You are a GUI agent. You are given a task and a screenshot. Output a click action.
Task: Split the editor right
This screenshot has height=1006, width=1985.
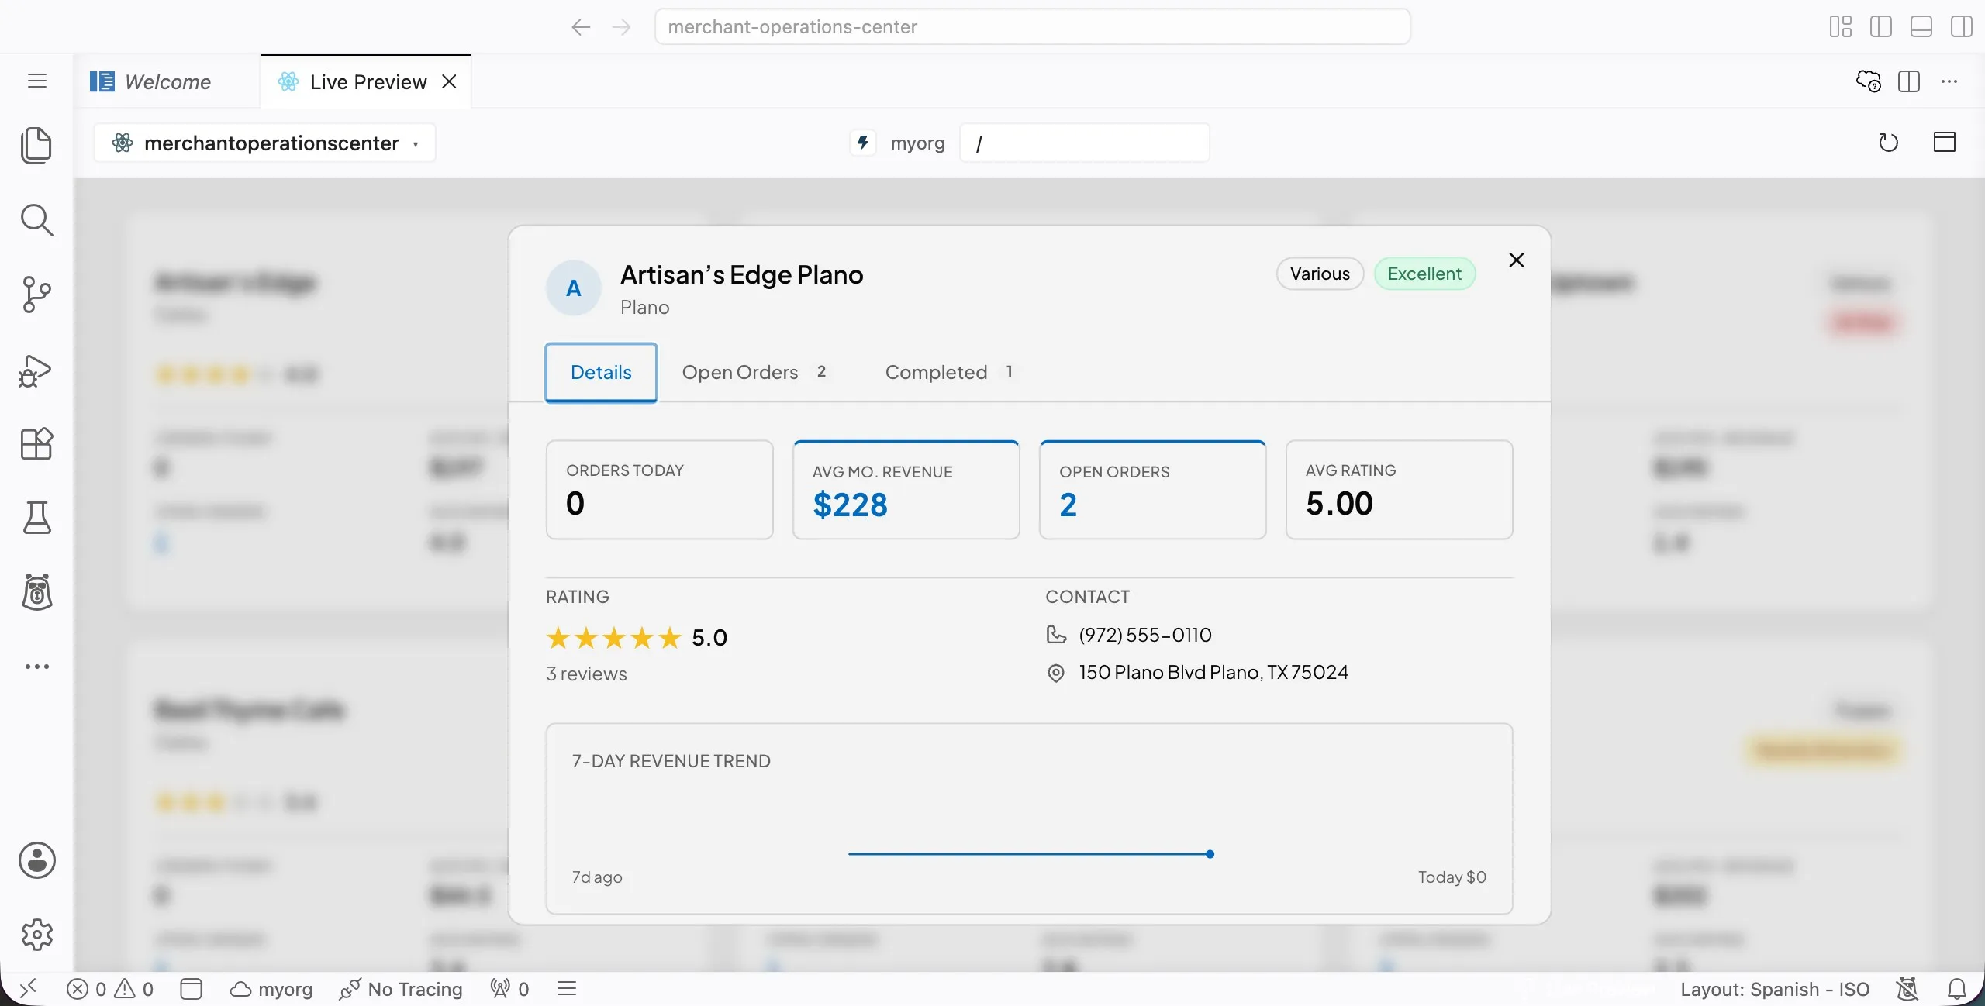click(1909, 81)
